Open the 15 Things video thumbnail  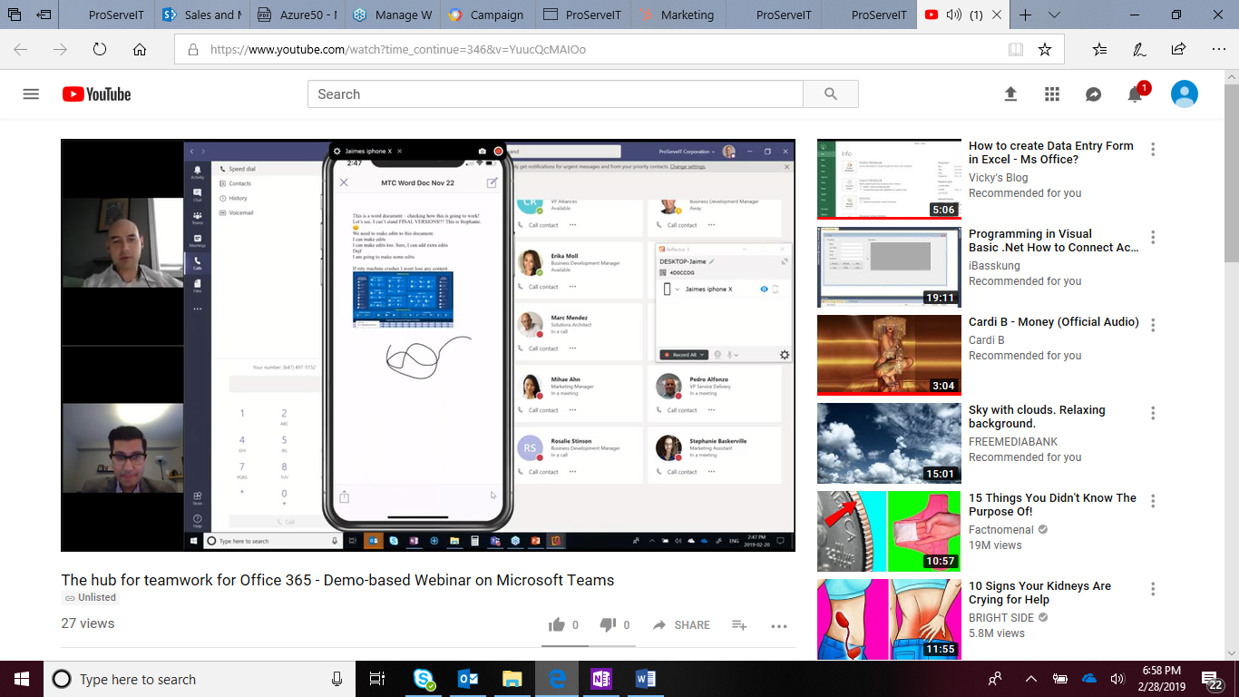point(889,531)
